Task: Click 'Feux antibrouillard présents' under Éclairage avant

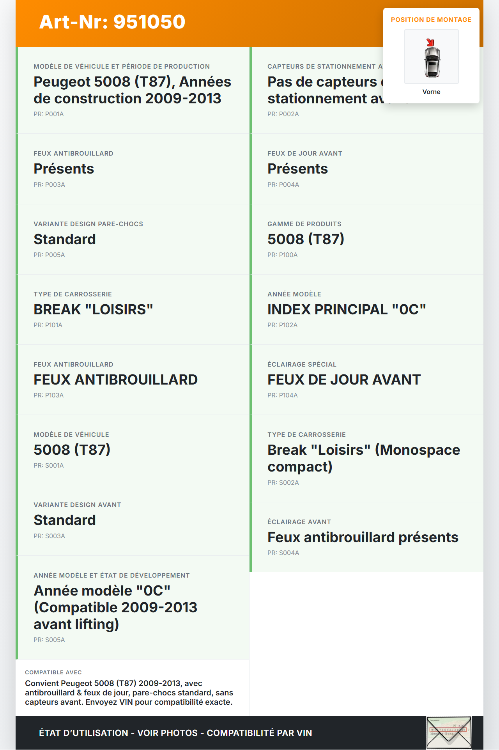Action: [363, 537]
